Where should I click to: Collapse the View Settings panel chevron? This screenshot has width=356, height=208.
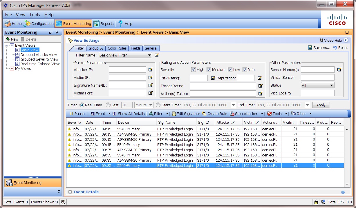[x=346, y=41]
